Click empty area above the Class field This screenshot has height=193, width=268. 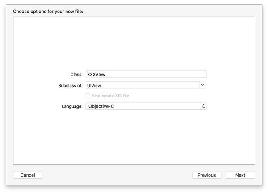point(134,44)
